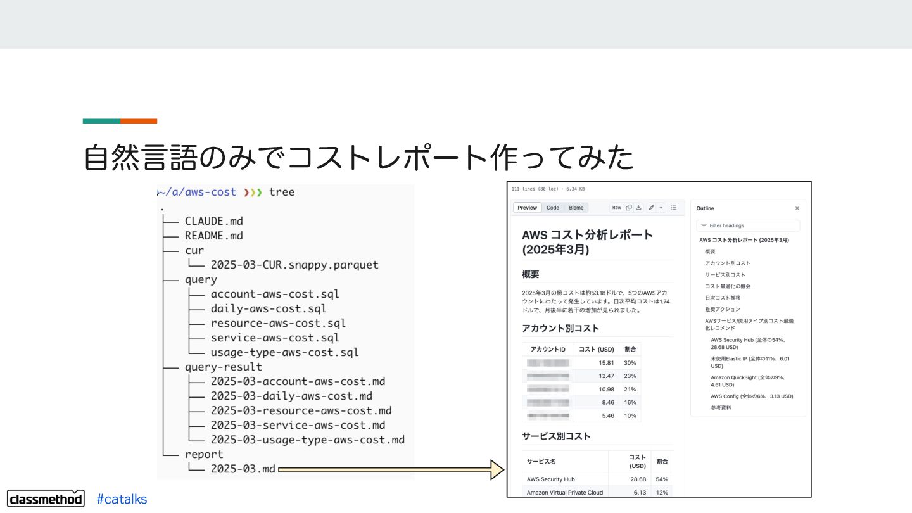
Task: Select the report folder entry
Action: 204,454
